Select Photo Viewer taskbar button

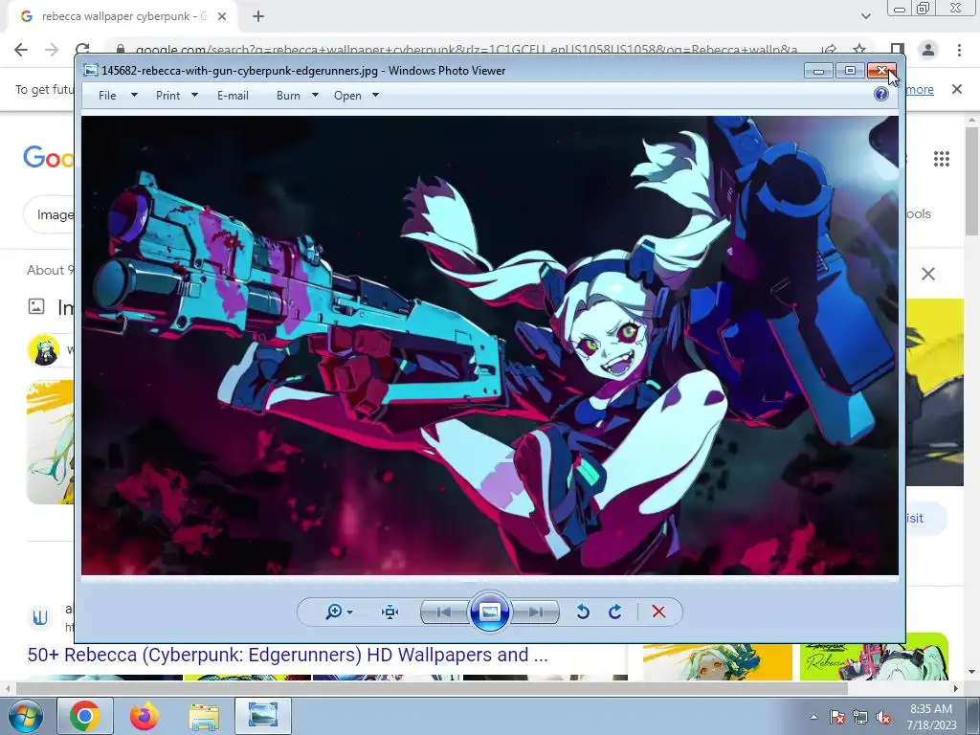click(x=263, y=716)
